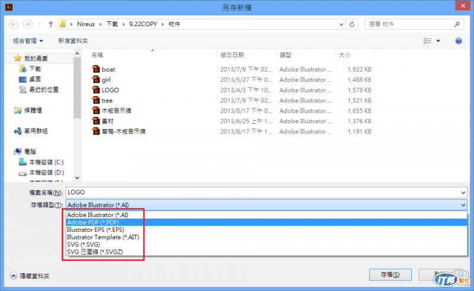Sort by 類型 column header
The image size is (474, 291).
tap(285, 55)
